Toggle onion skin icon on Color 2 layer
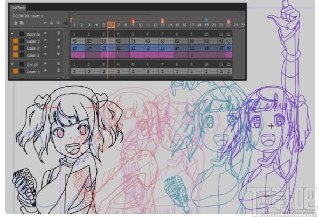Screen dimensions: 319x217 58,47
